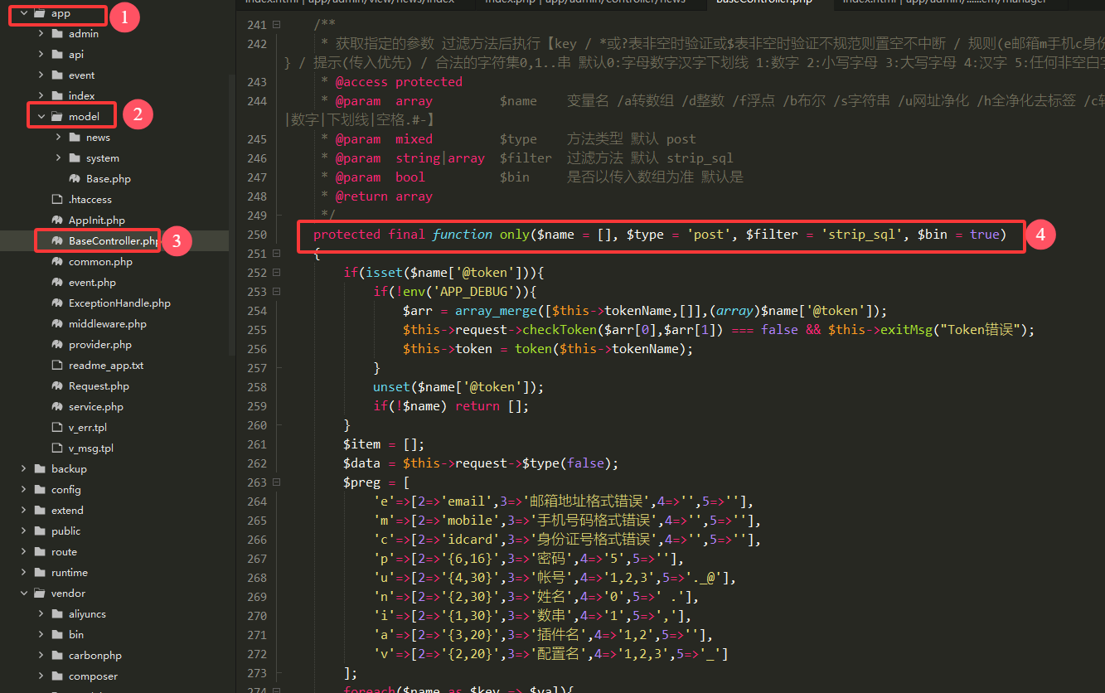Open middleware.php from the sidebar
This screenshot has height=693, width=1105.
tap(107, 324)
